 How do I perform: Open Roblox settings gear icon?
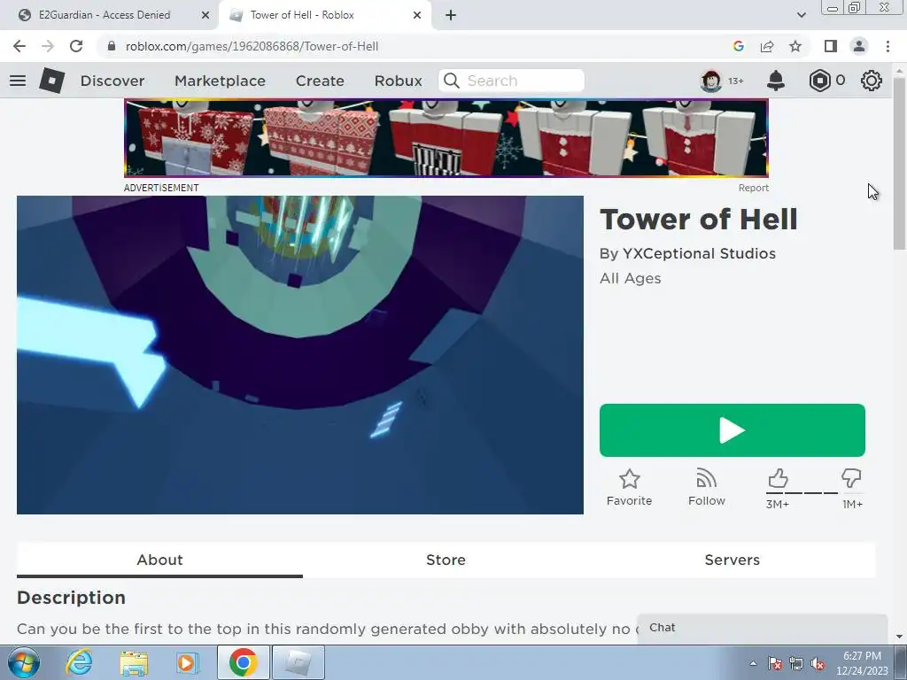click(x=872, y=81)
